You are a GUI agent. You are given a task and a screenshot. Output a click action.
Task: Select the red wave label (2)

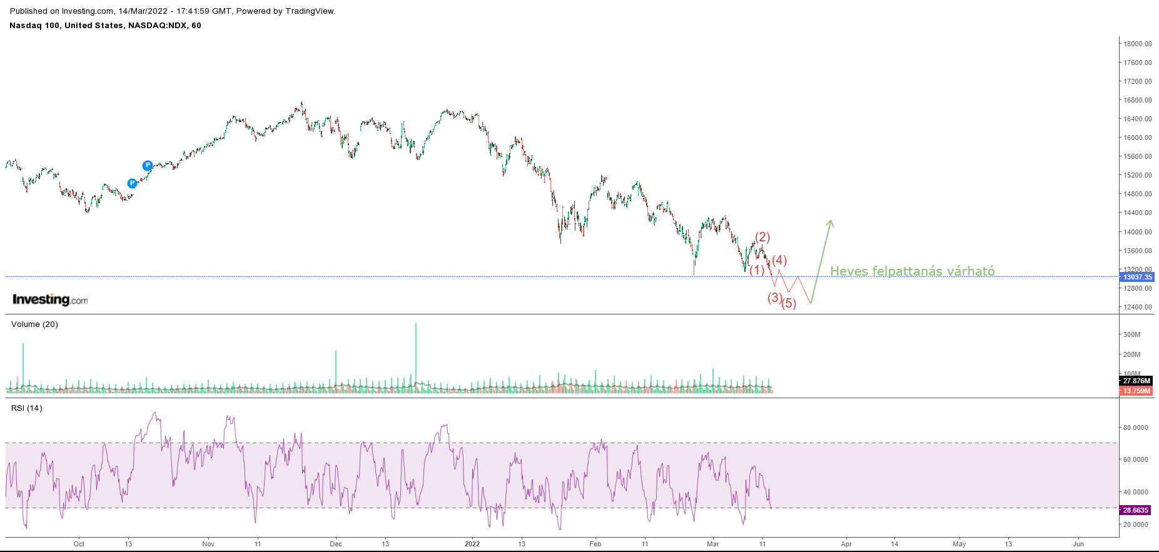(x=762, y=237)
